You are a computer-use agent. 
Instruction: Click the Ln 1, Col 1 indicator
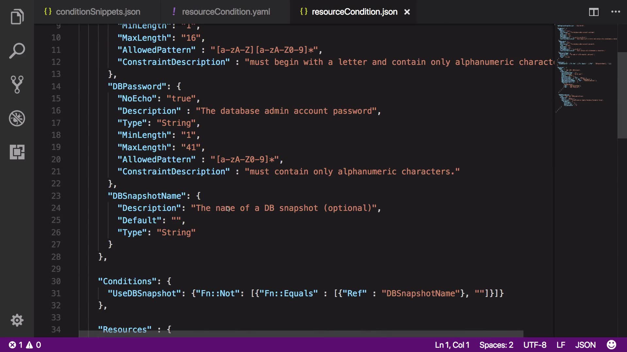[x=452, y=345]
